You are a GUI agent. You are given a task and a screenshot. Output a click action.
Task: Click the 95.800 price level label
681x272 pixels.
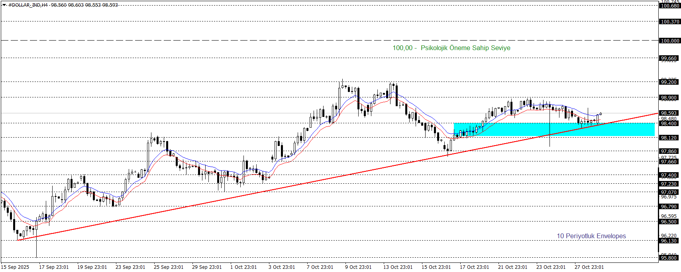click(669, 258)
